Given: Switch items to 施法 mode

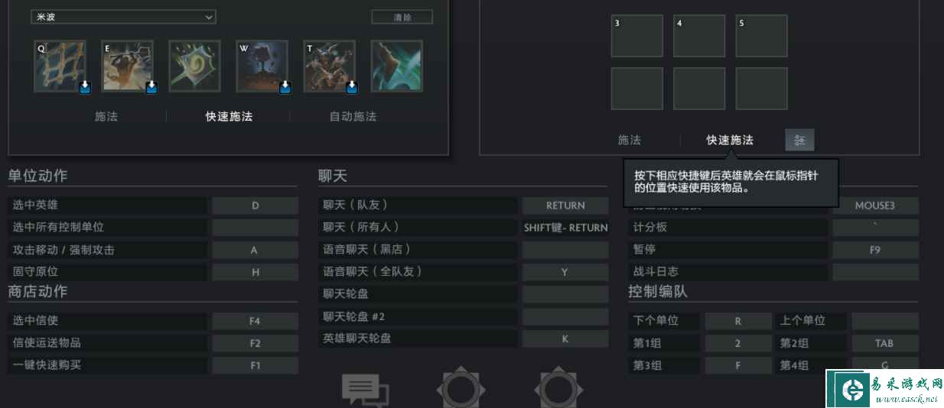Looking at the screenshot, I should (630, 140).
